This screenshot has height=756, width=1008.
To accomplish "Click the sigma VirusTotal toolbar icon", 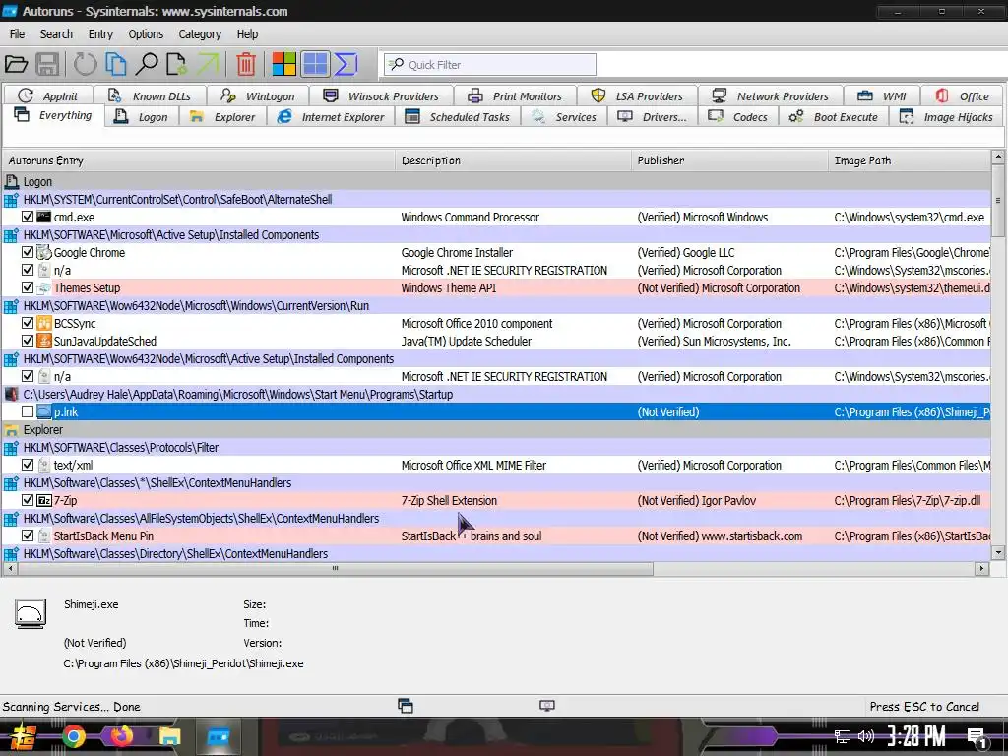I will click(x=346, y=64).
